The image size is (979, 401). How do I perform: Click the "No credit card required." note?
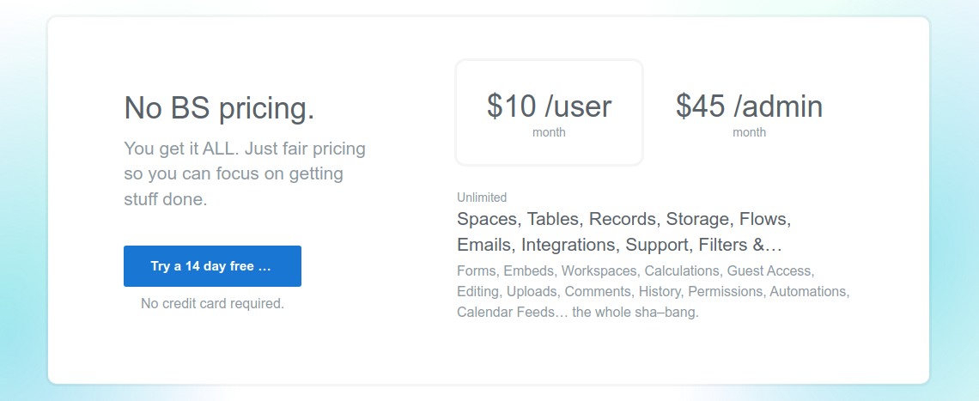pyautogui.click(x=212, y=304)
